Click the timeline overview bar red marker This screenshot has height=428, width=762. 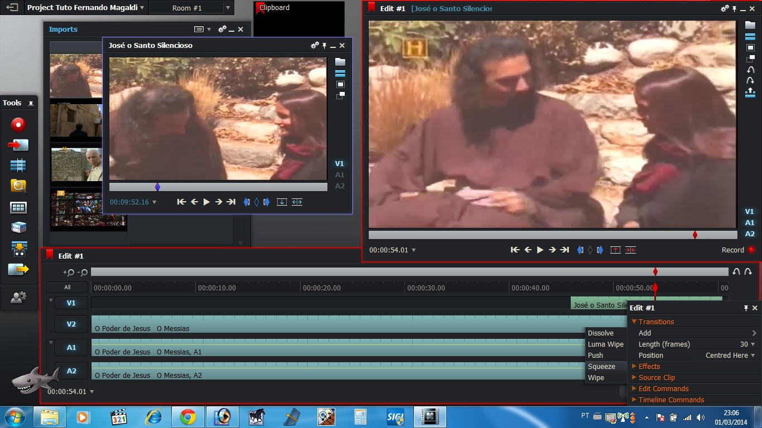click(655, 272)
